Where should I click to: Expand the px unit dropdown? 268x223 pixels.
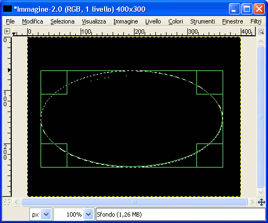click(46, 214)
